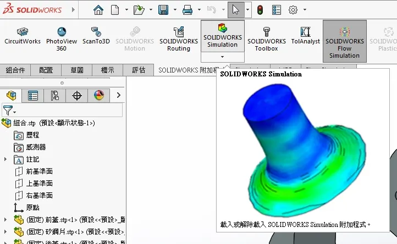397x244 pixels.
Task: Toggle the SOLIDWORKS Toolbox add-in
Action: click(x=267, y=39)
